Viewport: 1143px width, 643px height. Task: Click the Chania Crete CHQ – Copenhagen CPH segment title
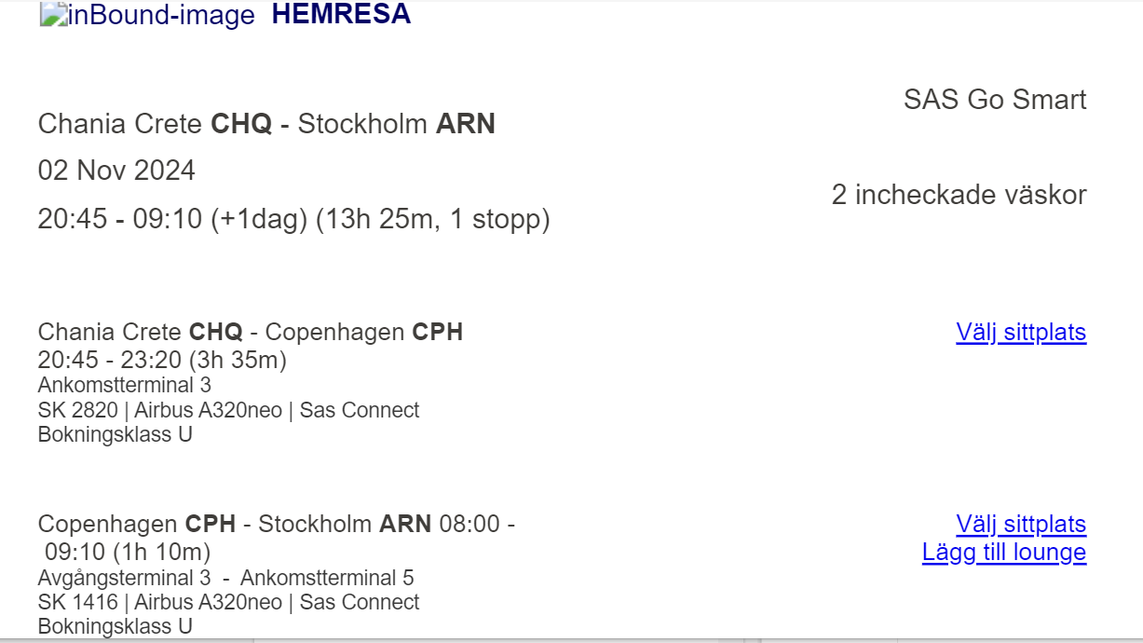pos(250,332)
